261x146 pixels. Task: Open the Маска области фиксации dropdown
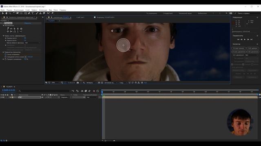point(33,43)
